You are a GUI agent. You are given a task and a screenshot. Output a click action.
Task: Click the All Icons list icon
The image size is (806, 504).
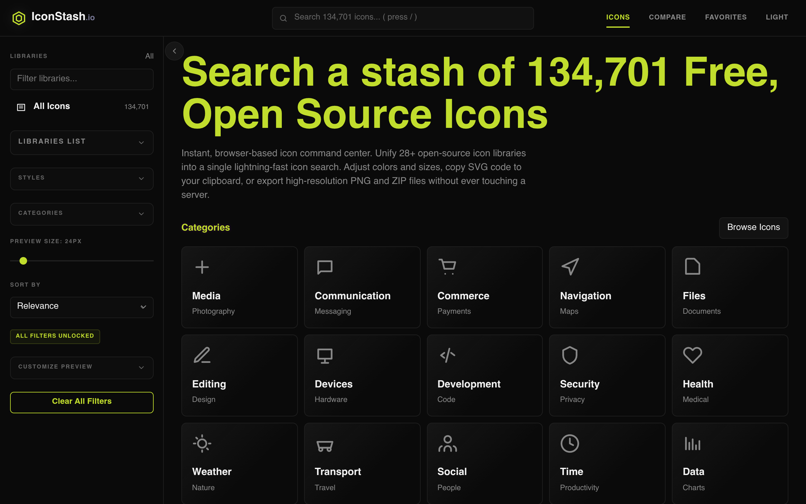[21, 107]
